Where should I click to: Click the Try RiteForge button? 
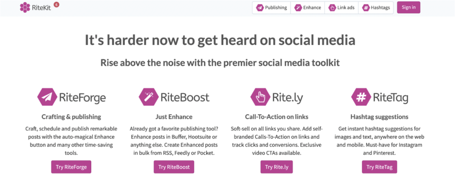coord(71,167)
